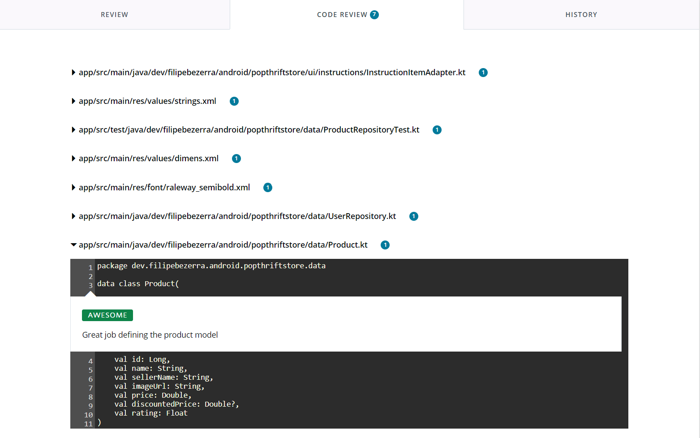
Task: Collapse Product.kt file arrow
Action: pyautogui.click(x=73, y=245)
